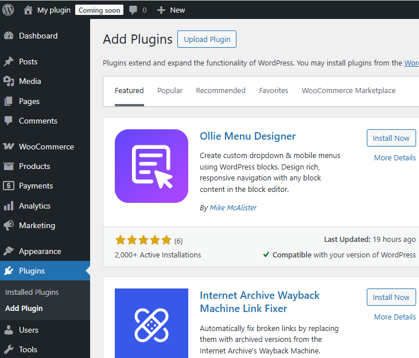Click the WordPress logo icon
This screenshot has height=358, width=419.
(x=8, y=10)
